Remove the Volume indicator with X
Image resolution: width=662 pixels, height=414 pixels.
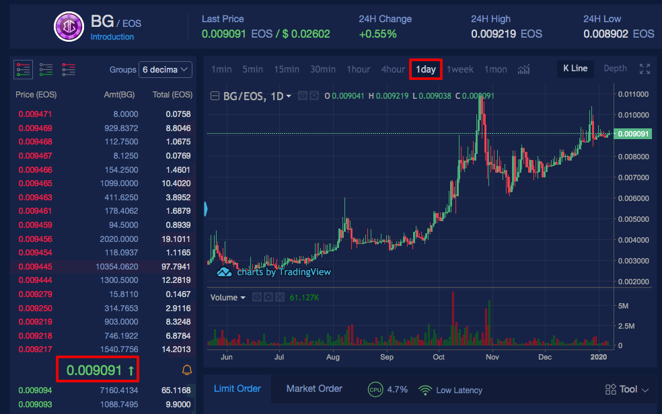click(279, 297)
